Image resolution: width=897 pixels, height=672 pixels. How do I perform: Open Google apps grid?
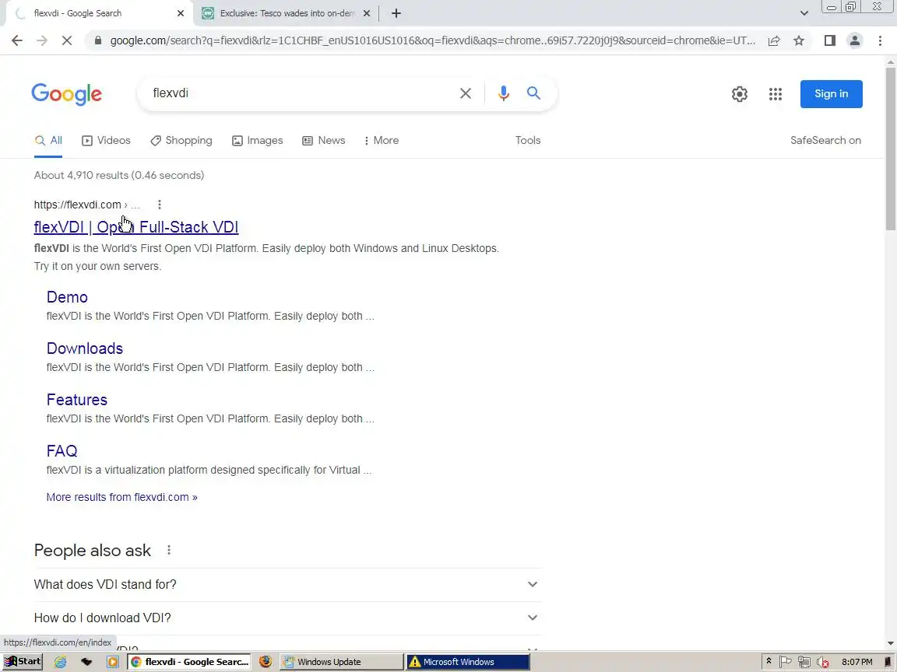776,94
